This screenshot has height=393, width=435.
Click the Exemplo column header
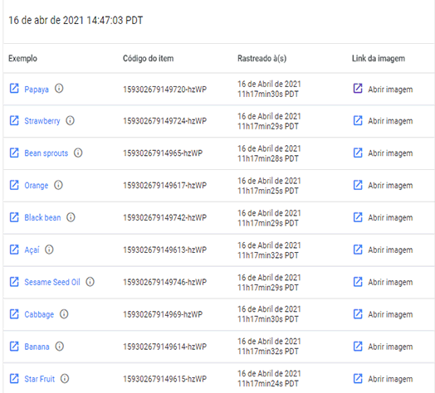coord(22,58)
